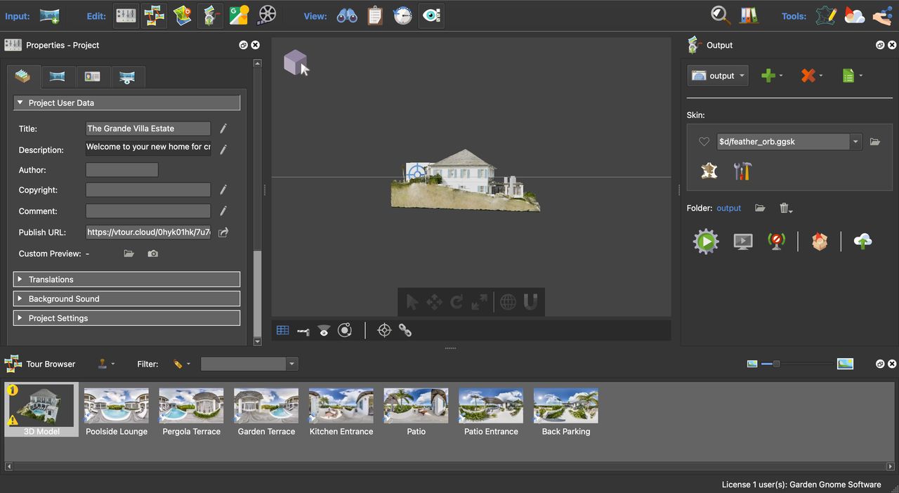Open Publish URL in browser icon
The width and height of the screenshot is (899, 493).
tap(223, 232)
